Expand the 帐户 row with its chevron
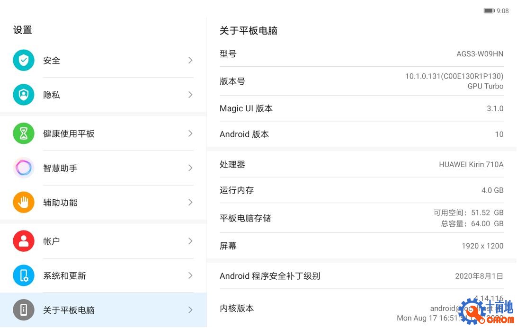517x328 pixels. (190, 241)
